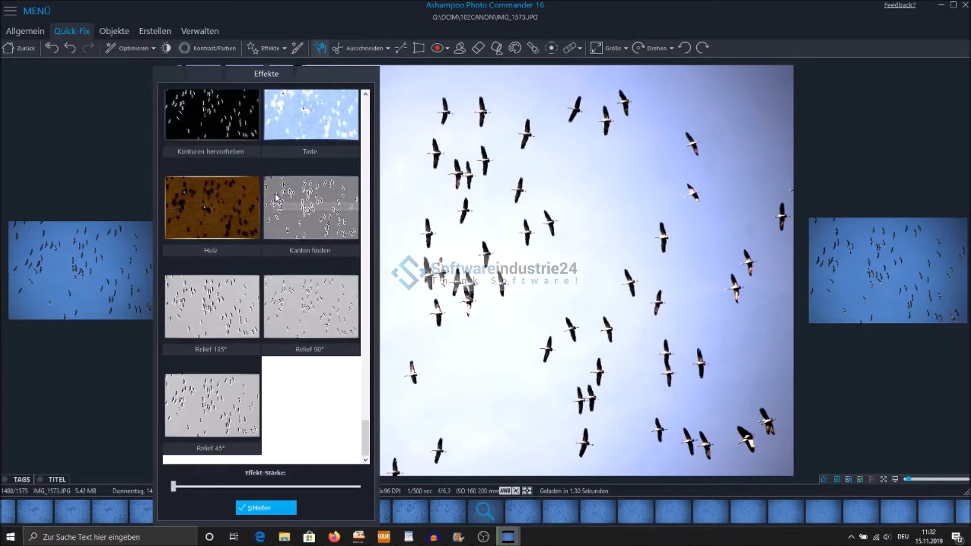Select the eraser tool icon

point(478,48)
